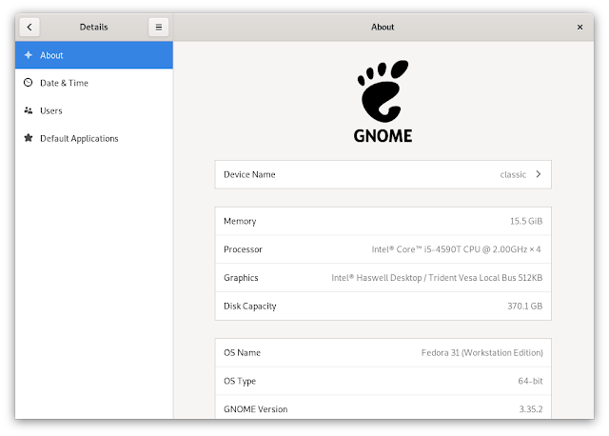Select the GNOME Version label
The image size is (609, 436).
pyautogui.click(x=256, y=409)
